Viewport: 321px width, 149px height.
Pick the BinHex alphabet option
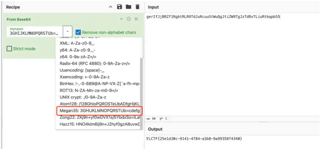point(98,84)
